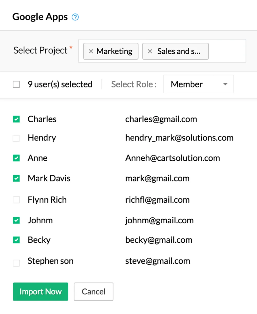
Task: Uncheck the Charles checkbox
Action: point(16,119)
